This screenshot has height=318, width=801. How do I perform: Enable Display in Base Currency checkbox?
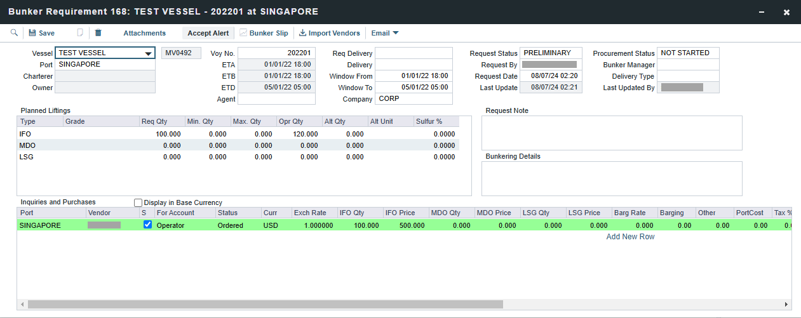(x=138, y=202)
